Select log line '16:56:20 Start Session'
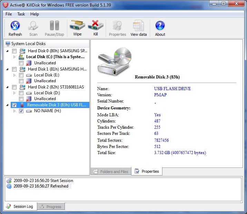The image size is (247, 214). pyautogui.click(x=43, y=181)
